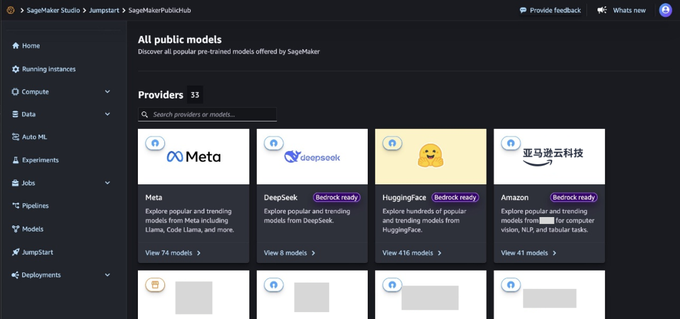Click the Provide feedback link
The width and height of the screenshot is (680, 319).
click(550, 10)
